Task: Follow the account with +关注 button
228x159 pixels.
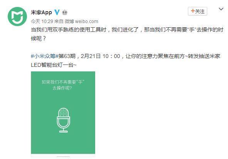Action: 198,11
